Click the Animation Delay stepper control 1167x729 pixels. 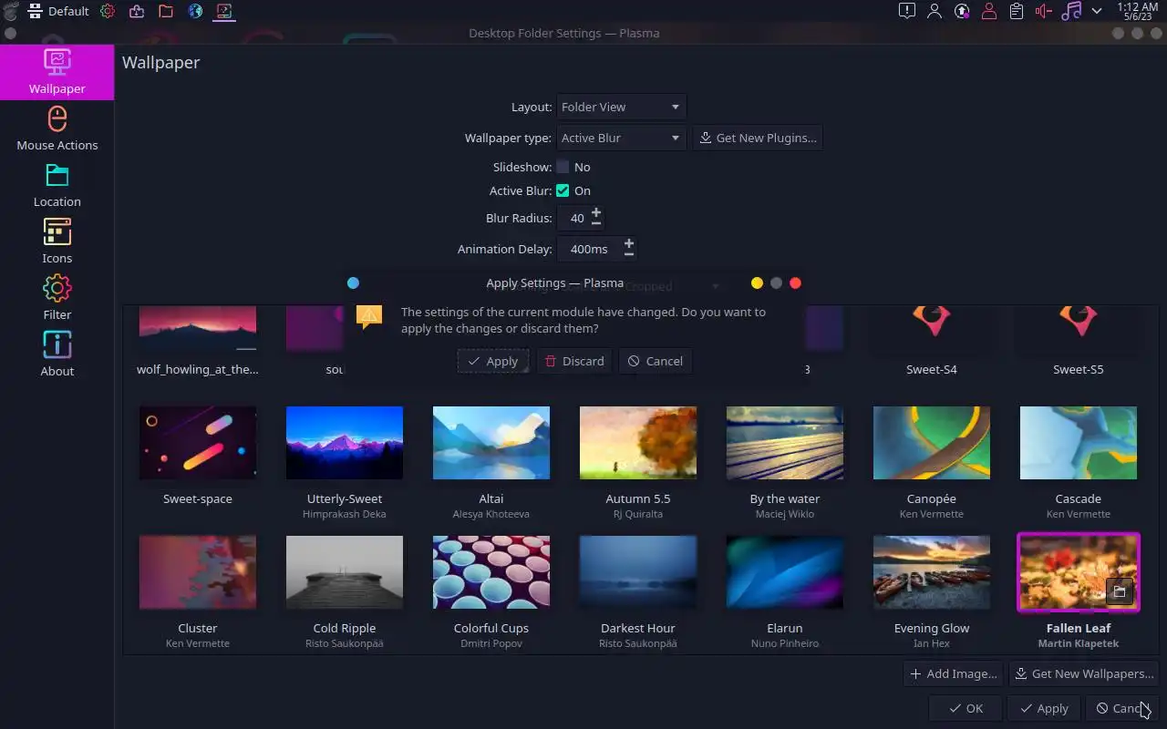[629, 249]
